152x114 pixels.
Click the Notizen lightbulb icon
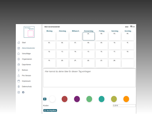(19, 70)
